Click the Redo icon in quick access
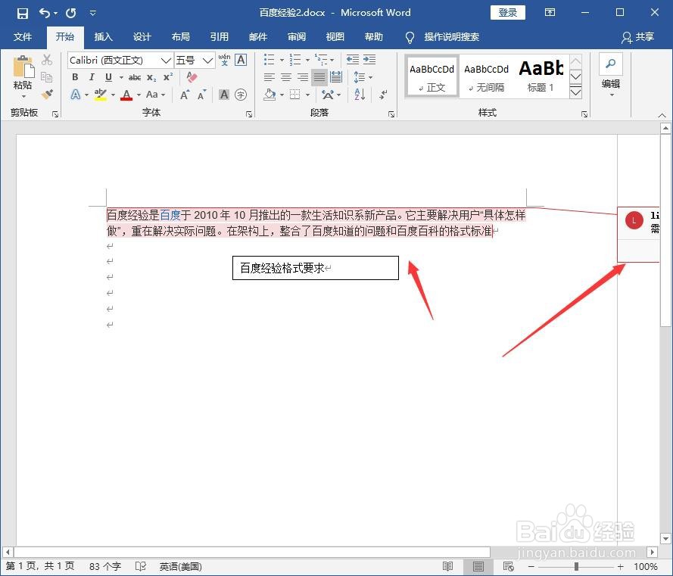673x576 pixels. tap(71, 13)
